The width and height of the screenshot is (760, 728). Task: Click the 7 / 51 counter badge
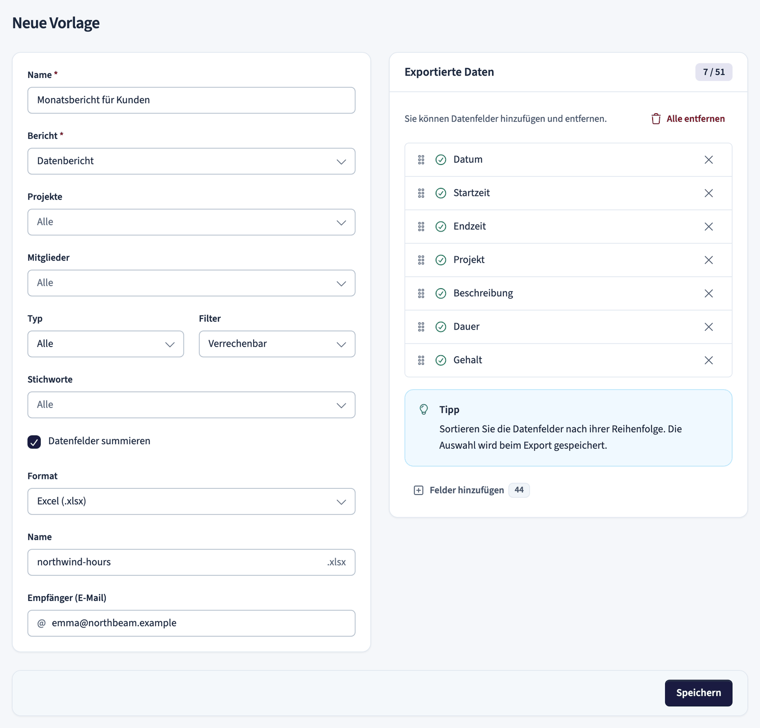713,72
